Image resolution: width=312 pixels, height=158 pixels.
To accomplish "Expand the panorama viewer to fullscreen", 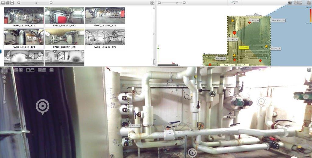I will [x=309, y=70].
